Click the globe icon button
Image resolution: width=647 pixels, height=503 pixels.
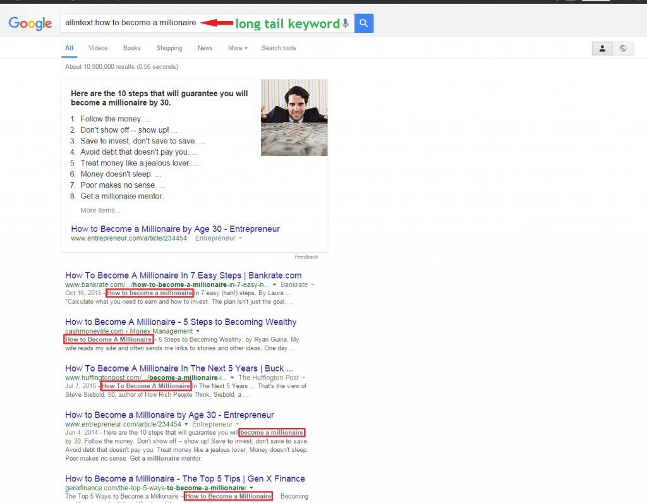pyautogui.click(x=623, y=48)
